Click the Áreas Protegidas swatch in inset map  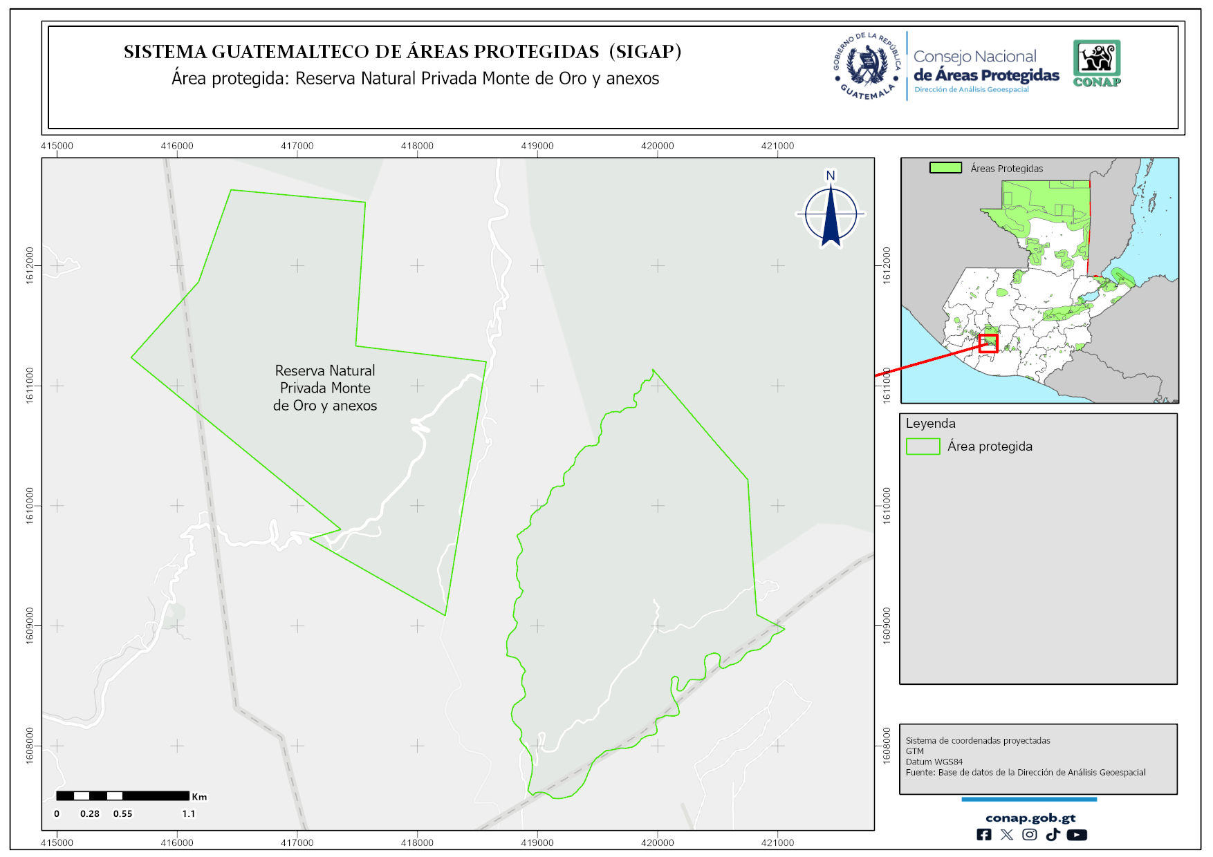click(x=945, y=168)
